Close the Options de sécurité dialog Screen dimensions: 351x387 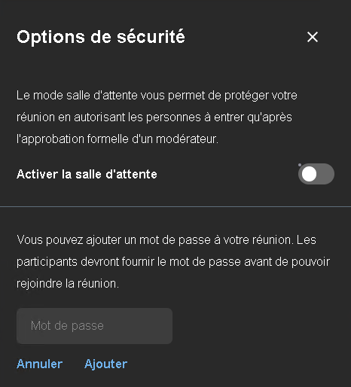313,37
